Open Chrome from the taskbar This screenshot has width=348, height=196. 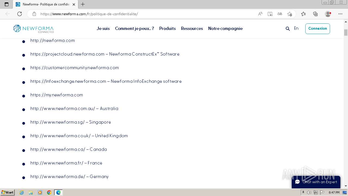coord(49,192)
